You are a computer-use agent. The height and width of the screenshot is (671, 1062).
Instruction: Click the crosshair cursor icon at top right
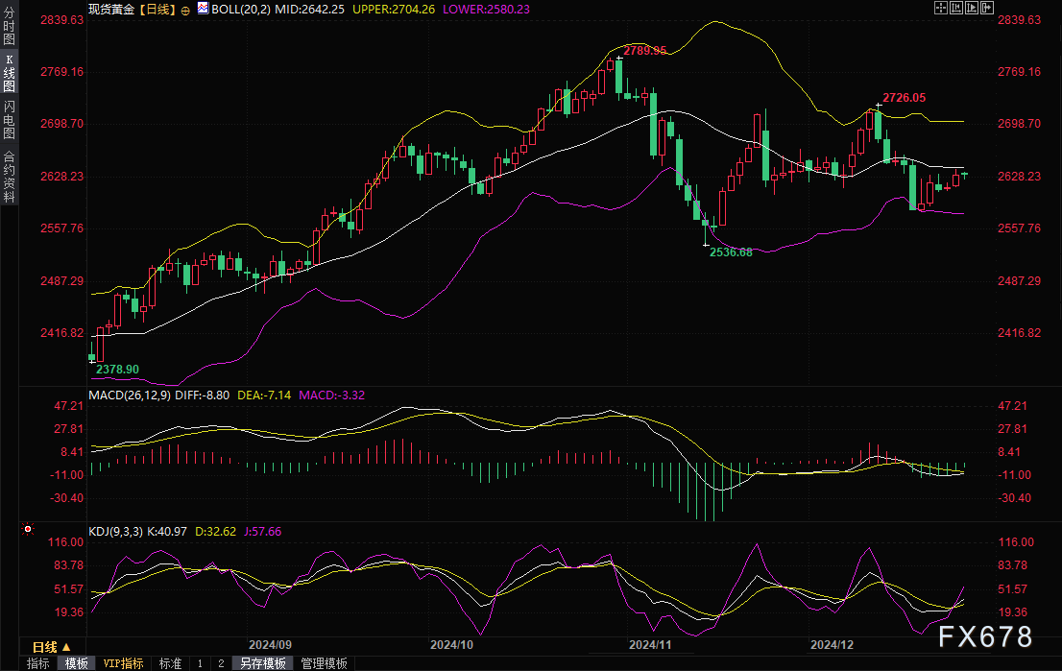(x=940, y=8)
